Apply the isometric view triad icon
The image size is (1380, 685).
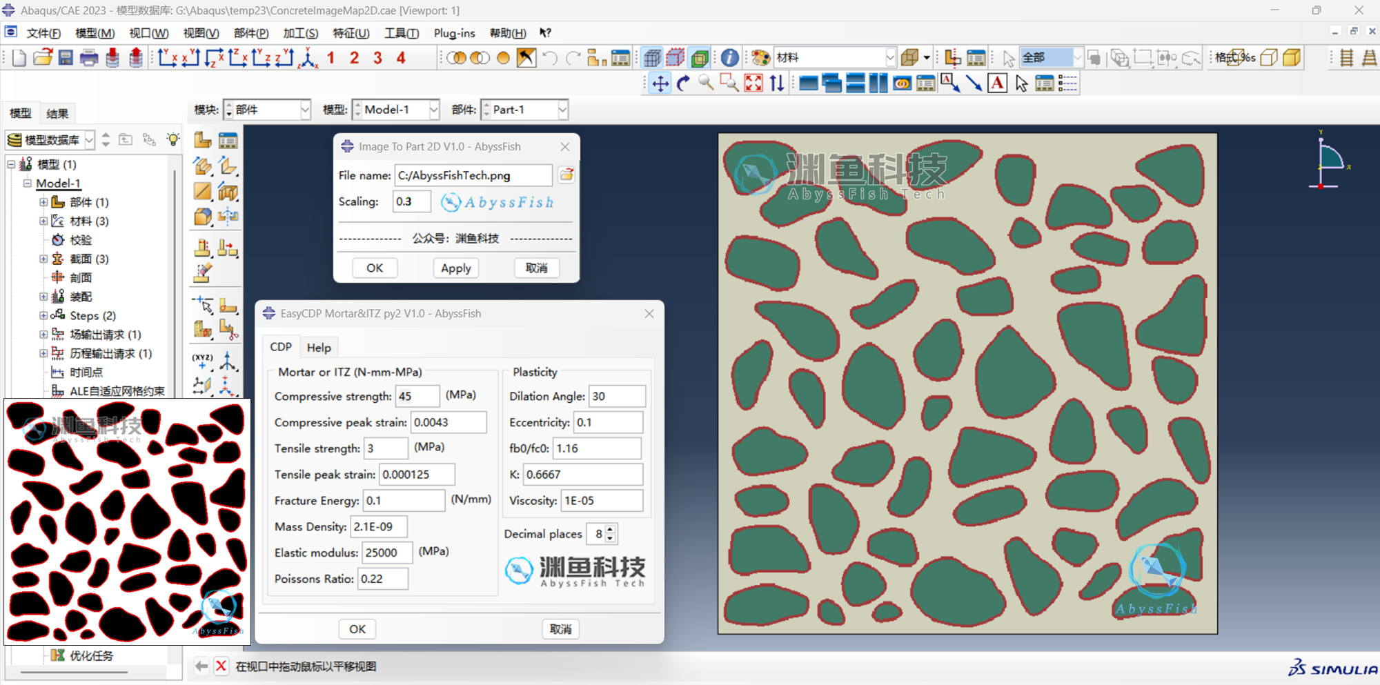pyautogui.click(x=308, y=58)
